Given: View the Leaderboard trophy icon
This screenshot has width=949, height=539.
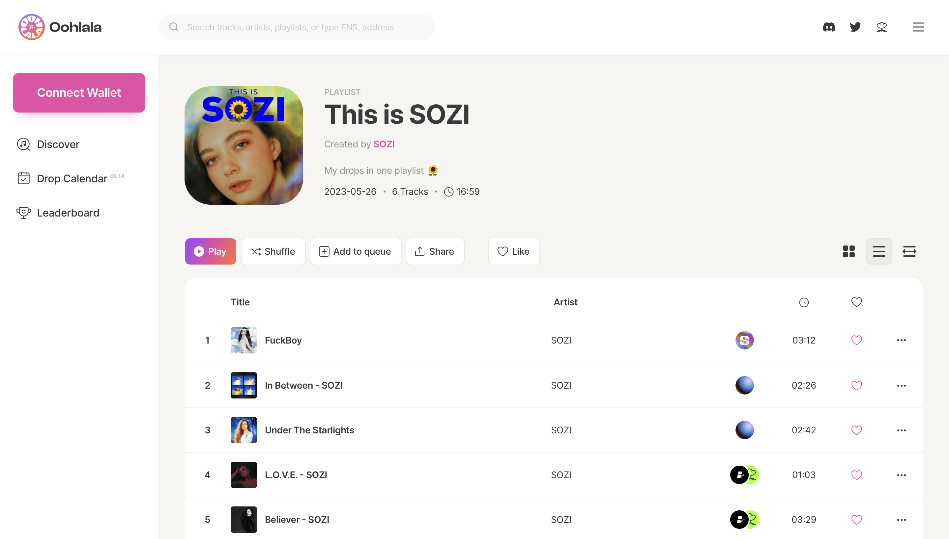Looking at the screenshot, I should coord(23,213).
